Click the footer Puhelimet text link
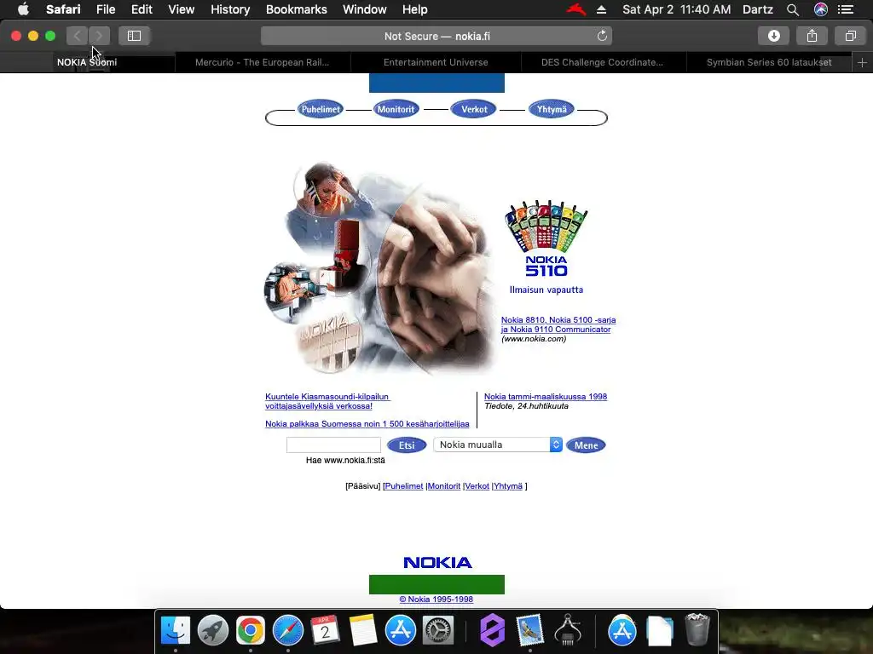Viewport: 873px width, 654px height. coord(403,486)
